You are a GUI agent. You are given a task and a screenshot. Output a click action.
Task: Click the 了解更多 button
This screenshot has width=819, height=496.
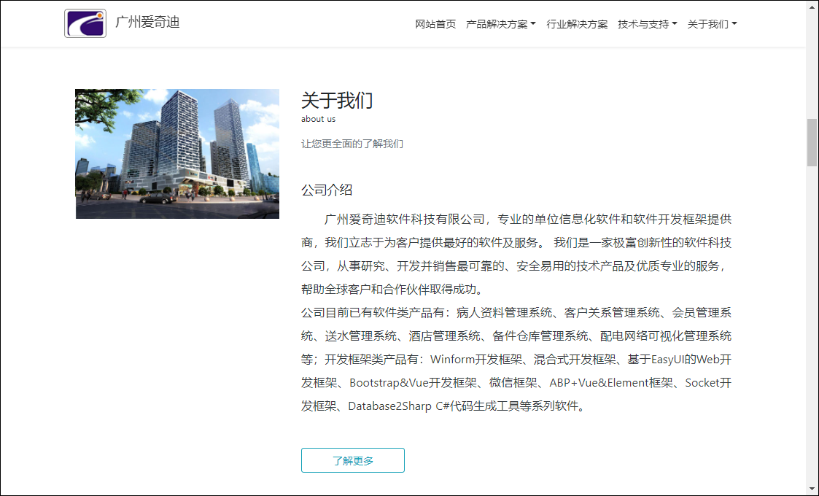pyautogui.click(x=352, y=460)
